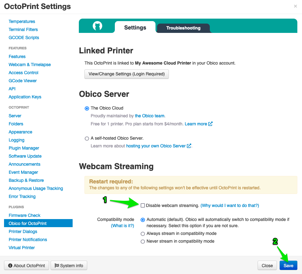
Task: Click the external link icon beside Learn more
Action: 210,124
